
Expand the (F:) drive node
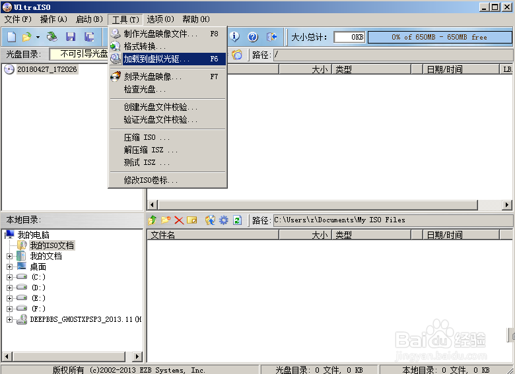9,309
